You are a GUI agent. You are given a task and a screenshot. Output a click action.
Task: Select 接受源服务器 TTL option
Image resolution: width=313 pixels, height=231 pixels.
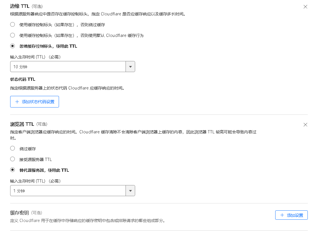point(12,159)
